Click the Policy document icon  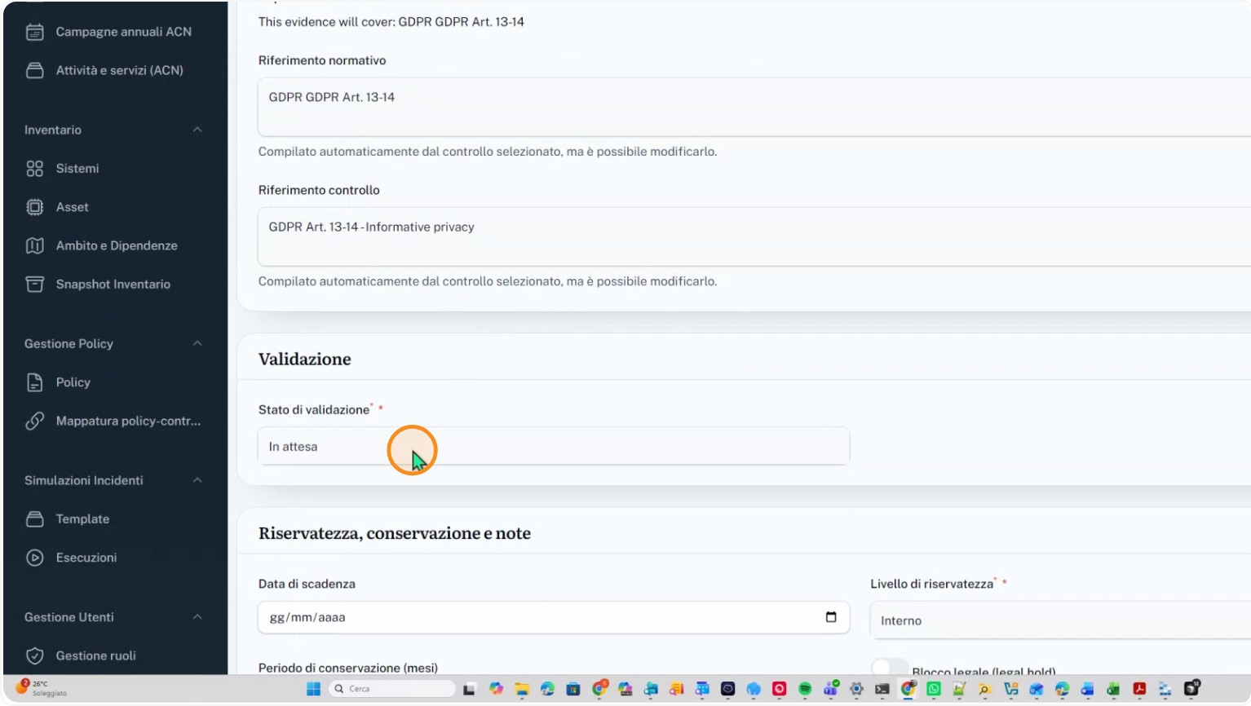pos(34,382)
